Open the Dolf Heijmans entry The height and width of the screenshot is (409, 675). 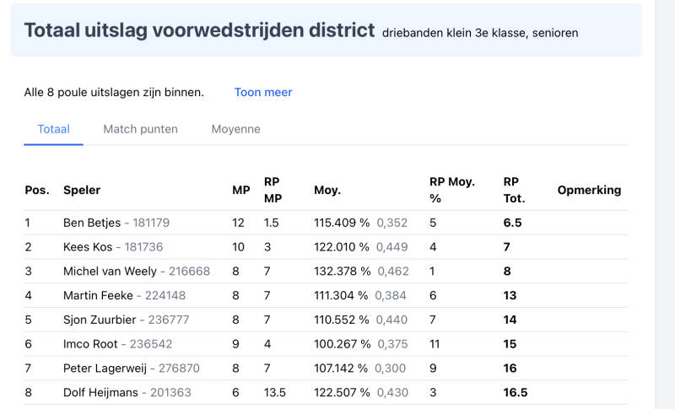pos(100,392)
